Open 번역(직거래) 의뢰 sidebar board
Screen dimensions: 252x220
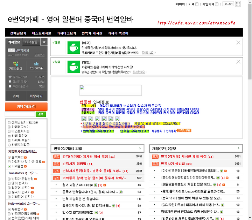(x=24, y=214)
